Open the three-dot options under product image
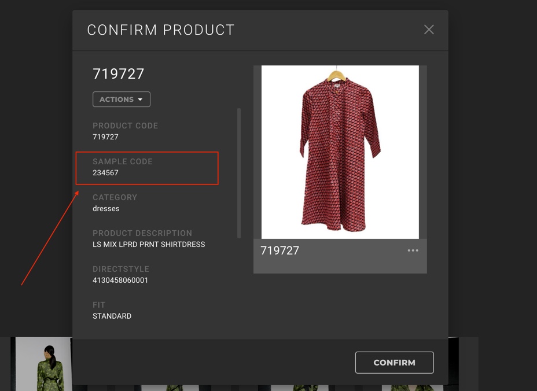This screenshot has height=391, width=537. coord(413,250)
